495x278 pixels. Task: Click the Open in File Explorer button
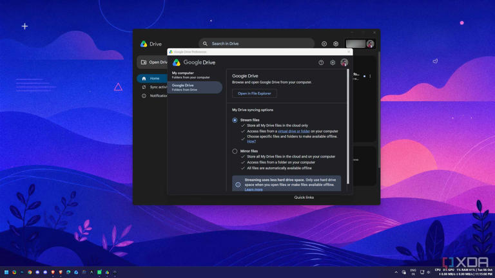255,93
